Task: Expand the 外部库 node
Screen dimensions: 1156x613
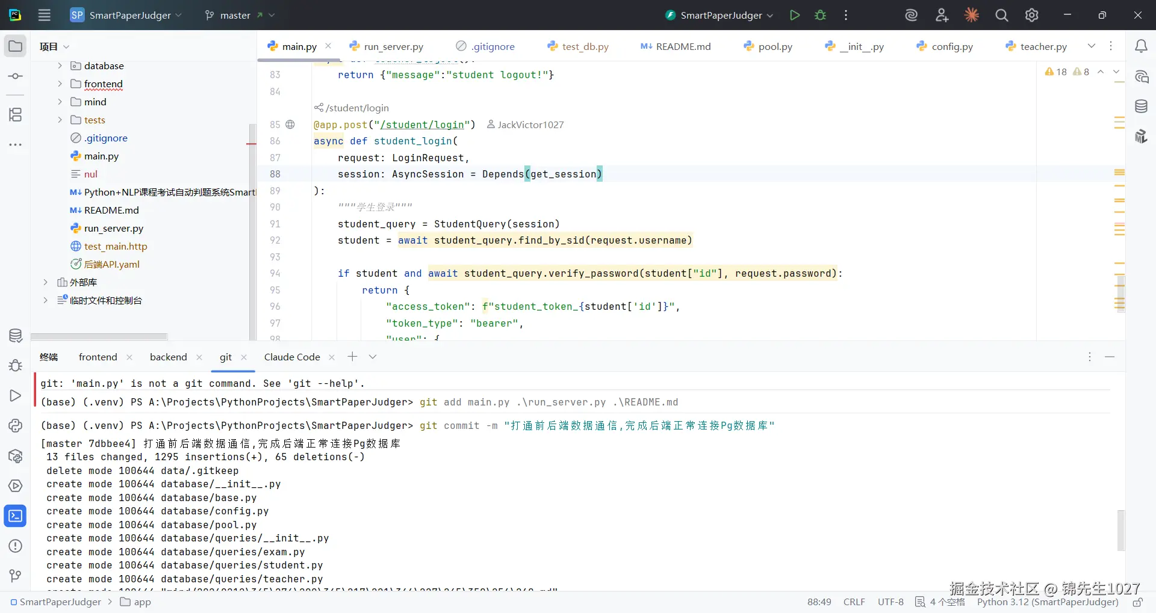Action: click(x=45, y=282)
